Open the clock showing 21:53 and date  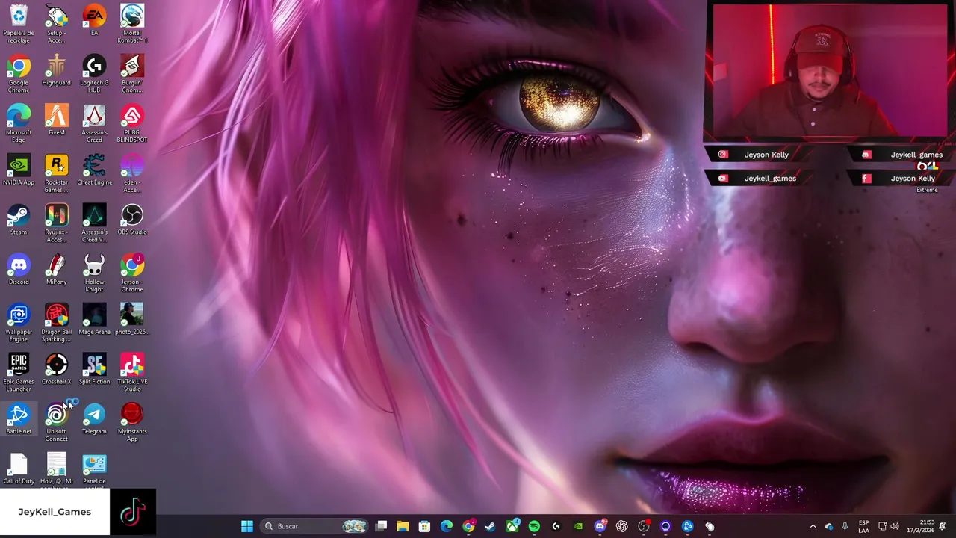919,526
